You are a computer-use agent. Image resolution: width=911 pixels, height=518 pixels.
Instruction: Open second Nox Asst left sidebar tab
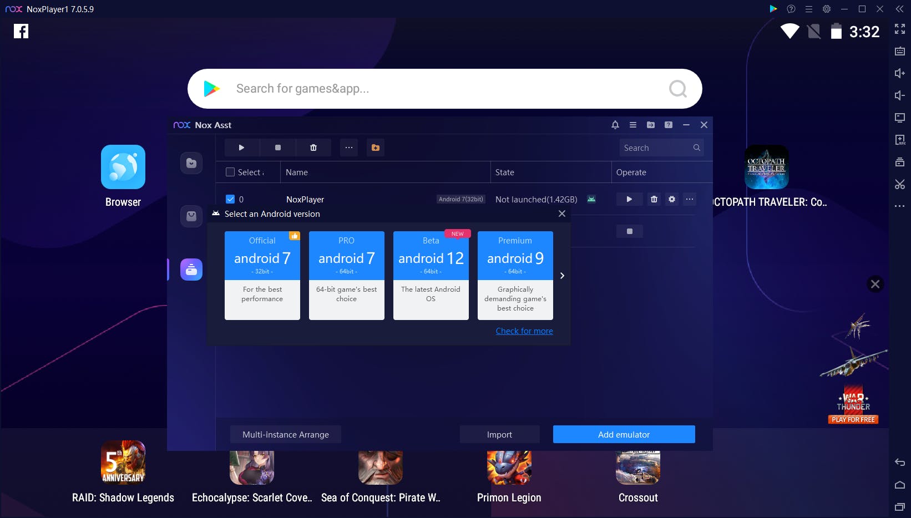pyautogui.click(x=191, y=216)
